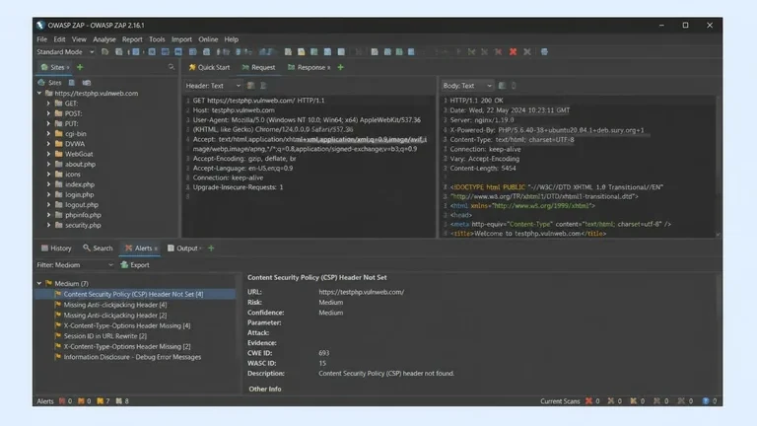Switch to the History tab
The height and width of the screenshot is (426, 757).
[x=56, y=248]
